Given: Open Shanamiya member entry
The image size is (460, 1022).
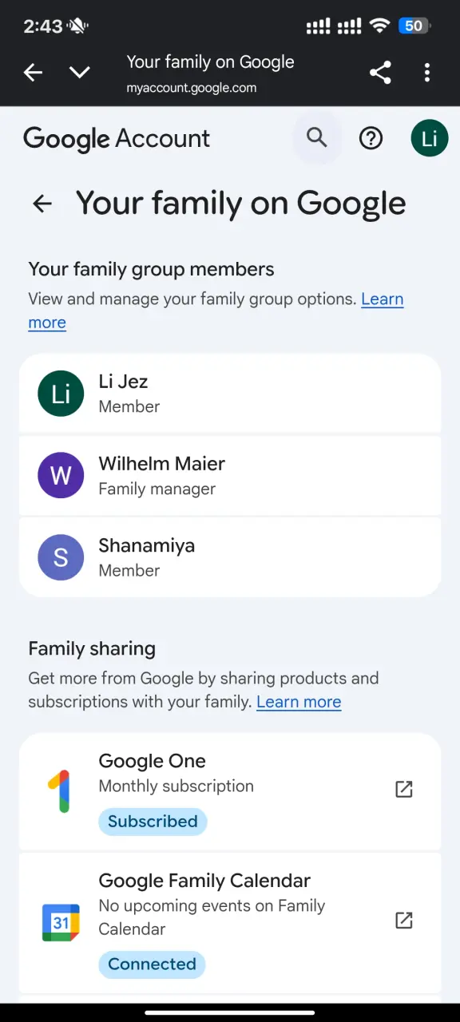Looking at the screenshot, I should 230,557.
